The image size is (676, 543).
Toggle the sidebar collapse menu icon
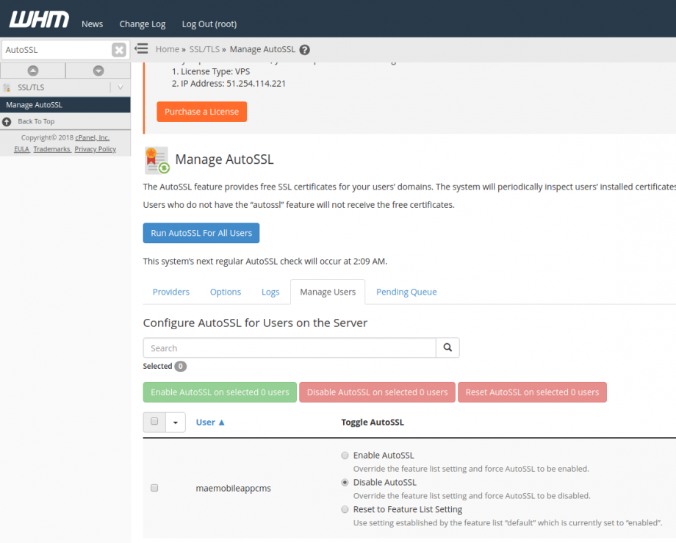pos(142,49)
